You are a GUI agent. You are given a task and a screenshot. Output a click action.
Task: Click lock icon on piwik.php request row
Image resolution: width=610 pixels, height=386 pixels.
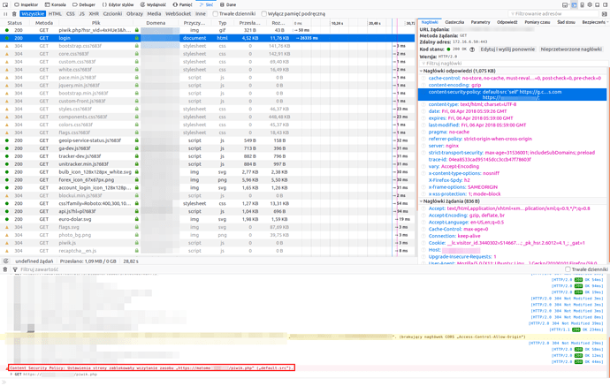[136, 30]
